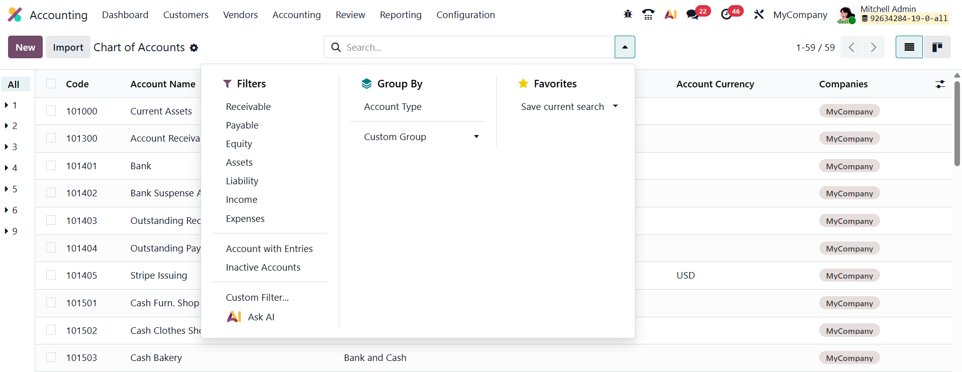The image size is (962, 372).
Task: Switch to kanban view
Action: (937, 47)
